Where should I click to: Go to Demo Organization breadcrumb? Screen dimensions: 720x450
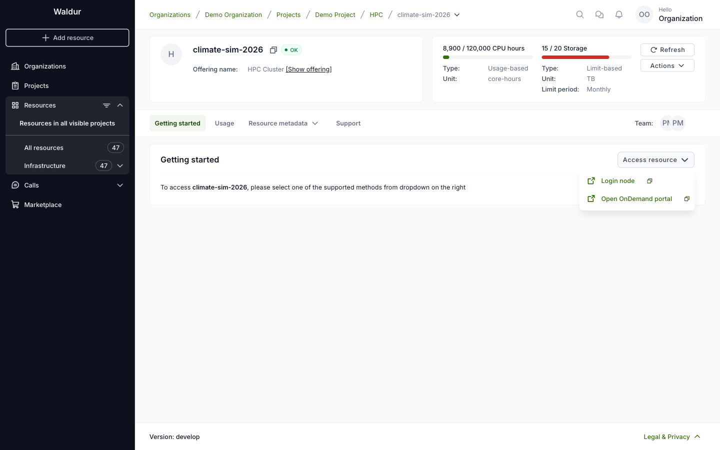point(233,15)
